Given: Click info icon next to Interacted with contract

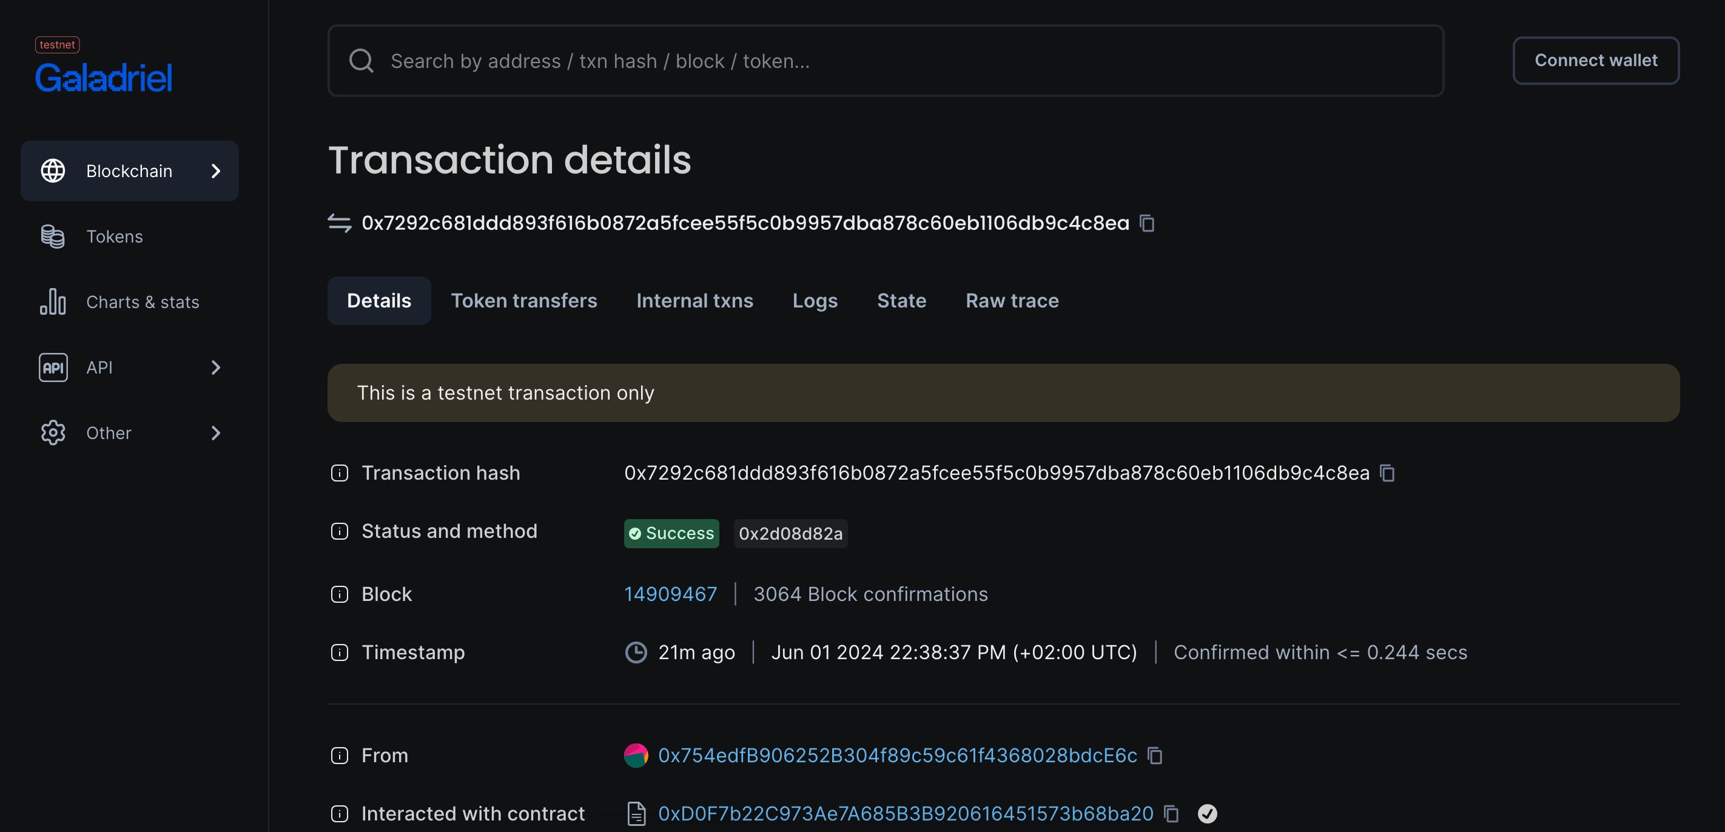Looking at the screenshot, I should pyautogui.click(x=340, y=814).
